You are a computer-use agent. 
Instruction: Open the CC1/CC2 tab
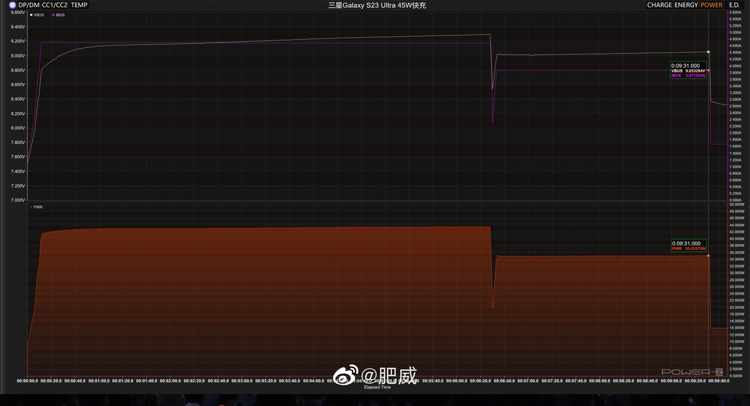tap(55, 5)
